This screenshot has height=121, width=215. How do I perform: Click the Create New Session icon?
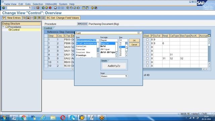coord(84,8)
